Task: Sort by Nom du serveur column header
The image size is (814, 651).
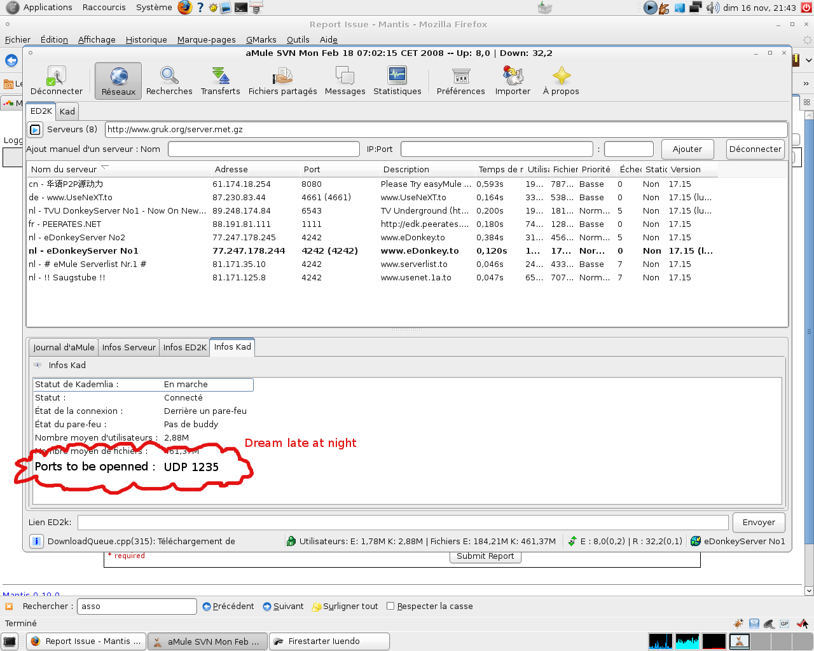Action: (64, 170)
